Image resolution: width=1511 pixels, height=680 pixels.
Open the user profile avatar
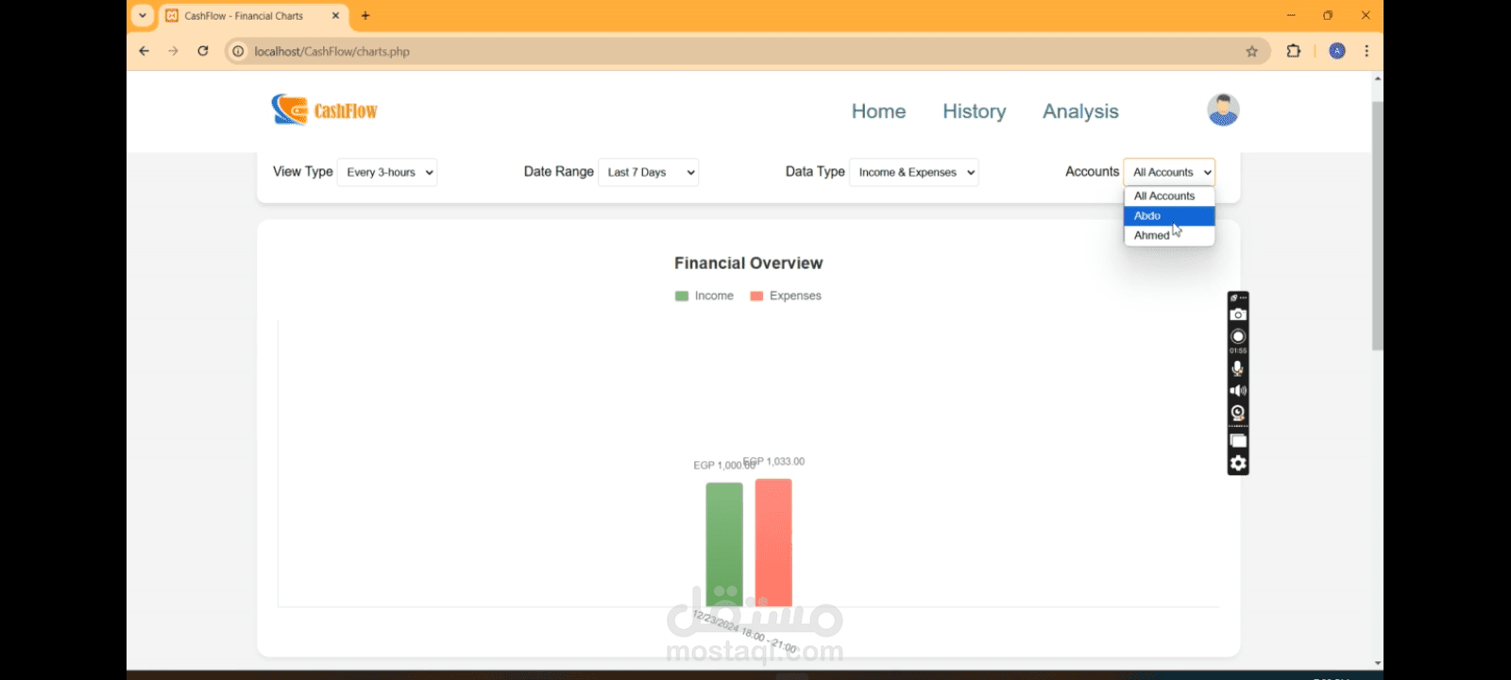(1223, 110)
